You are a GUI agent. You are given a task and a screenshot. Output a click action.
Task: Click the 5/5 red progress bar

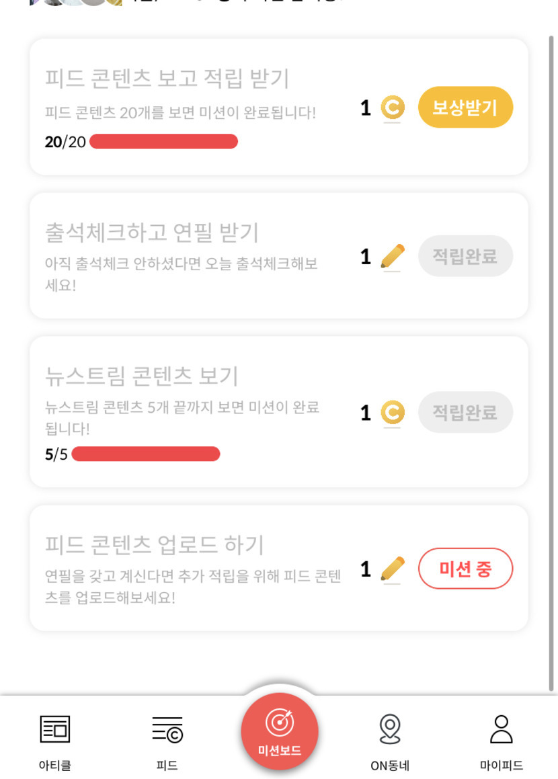pos(146,454)
